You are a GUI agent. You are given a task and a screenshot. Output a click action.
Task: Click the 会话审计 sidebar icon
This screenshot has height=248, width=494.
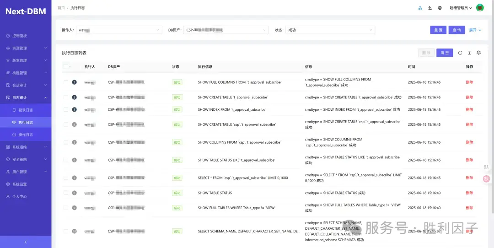(8, 85)
